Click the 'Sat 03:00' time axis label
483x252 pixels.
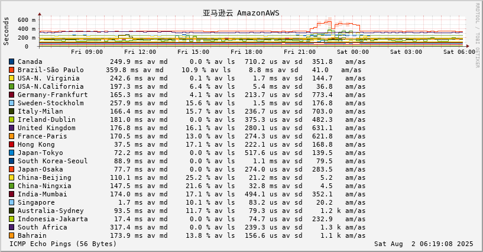point(406,51)
